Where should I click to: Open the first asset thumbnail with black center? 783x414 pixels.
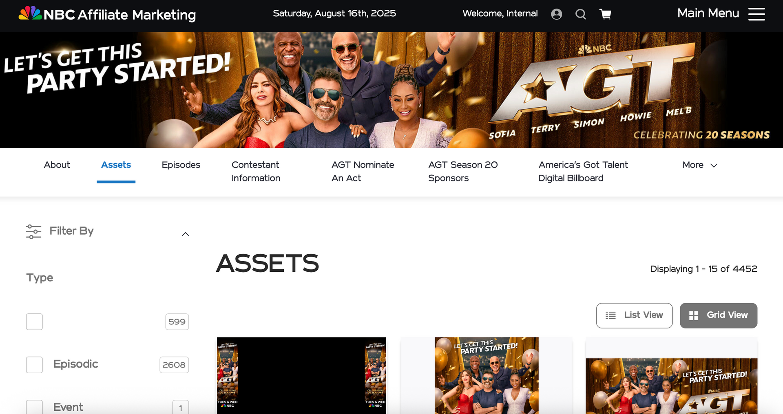pos(301,375)
